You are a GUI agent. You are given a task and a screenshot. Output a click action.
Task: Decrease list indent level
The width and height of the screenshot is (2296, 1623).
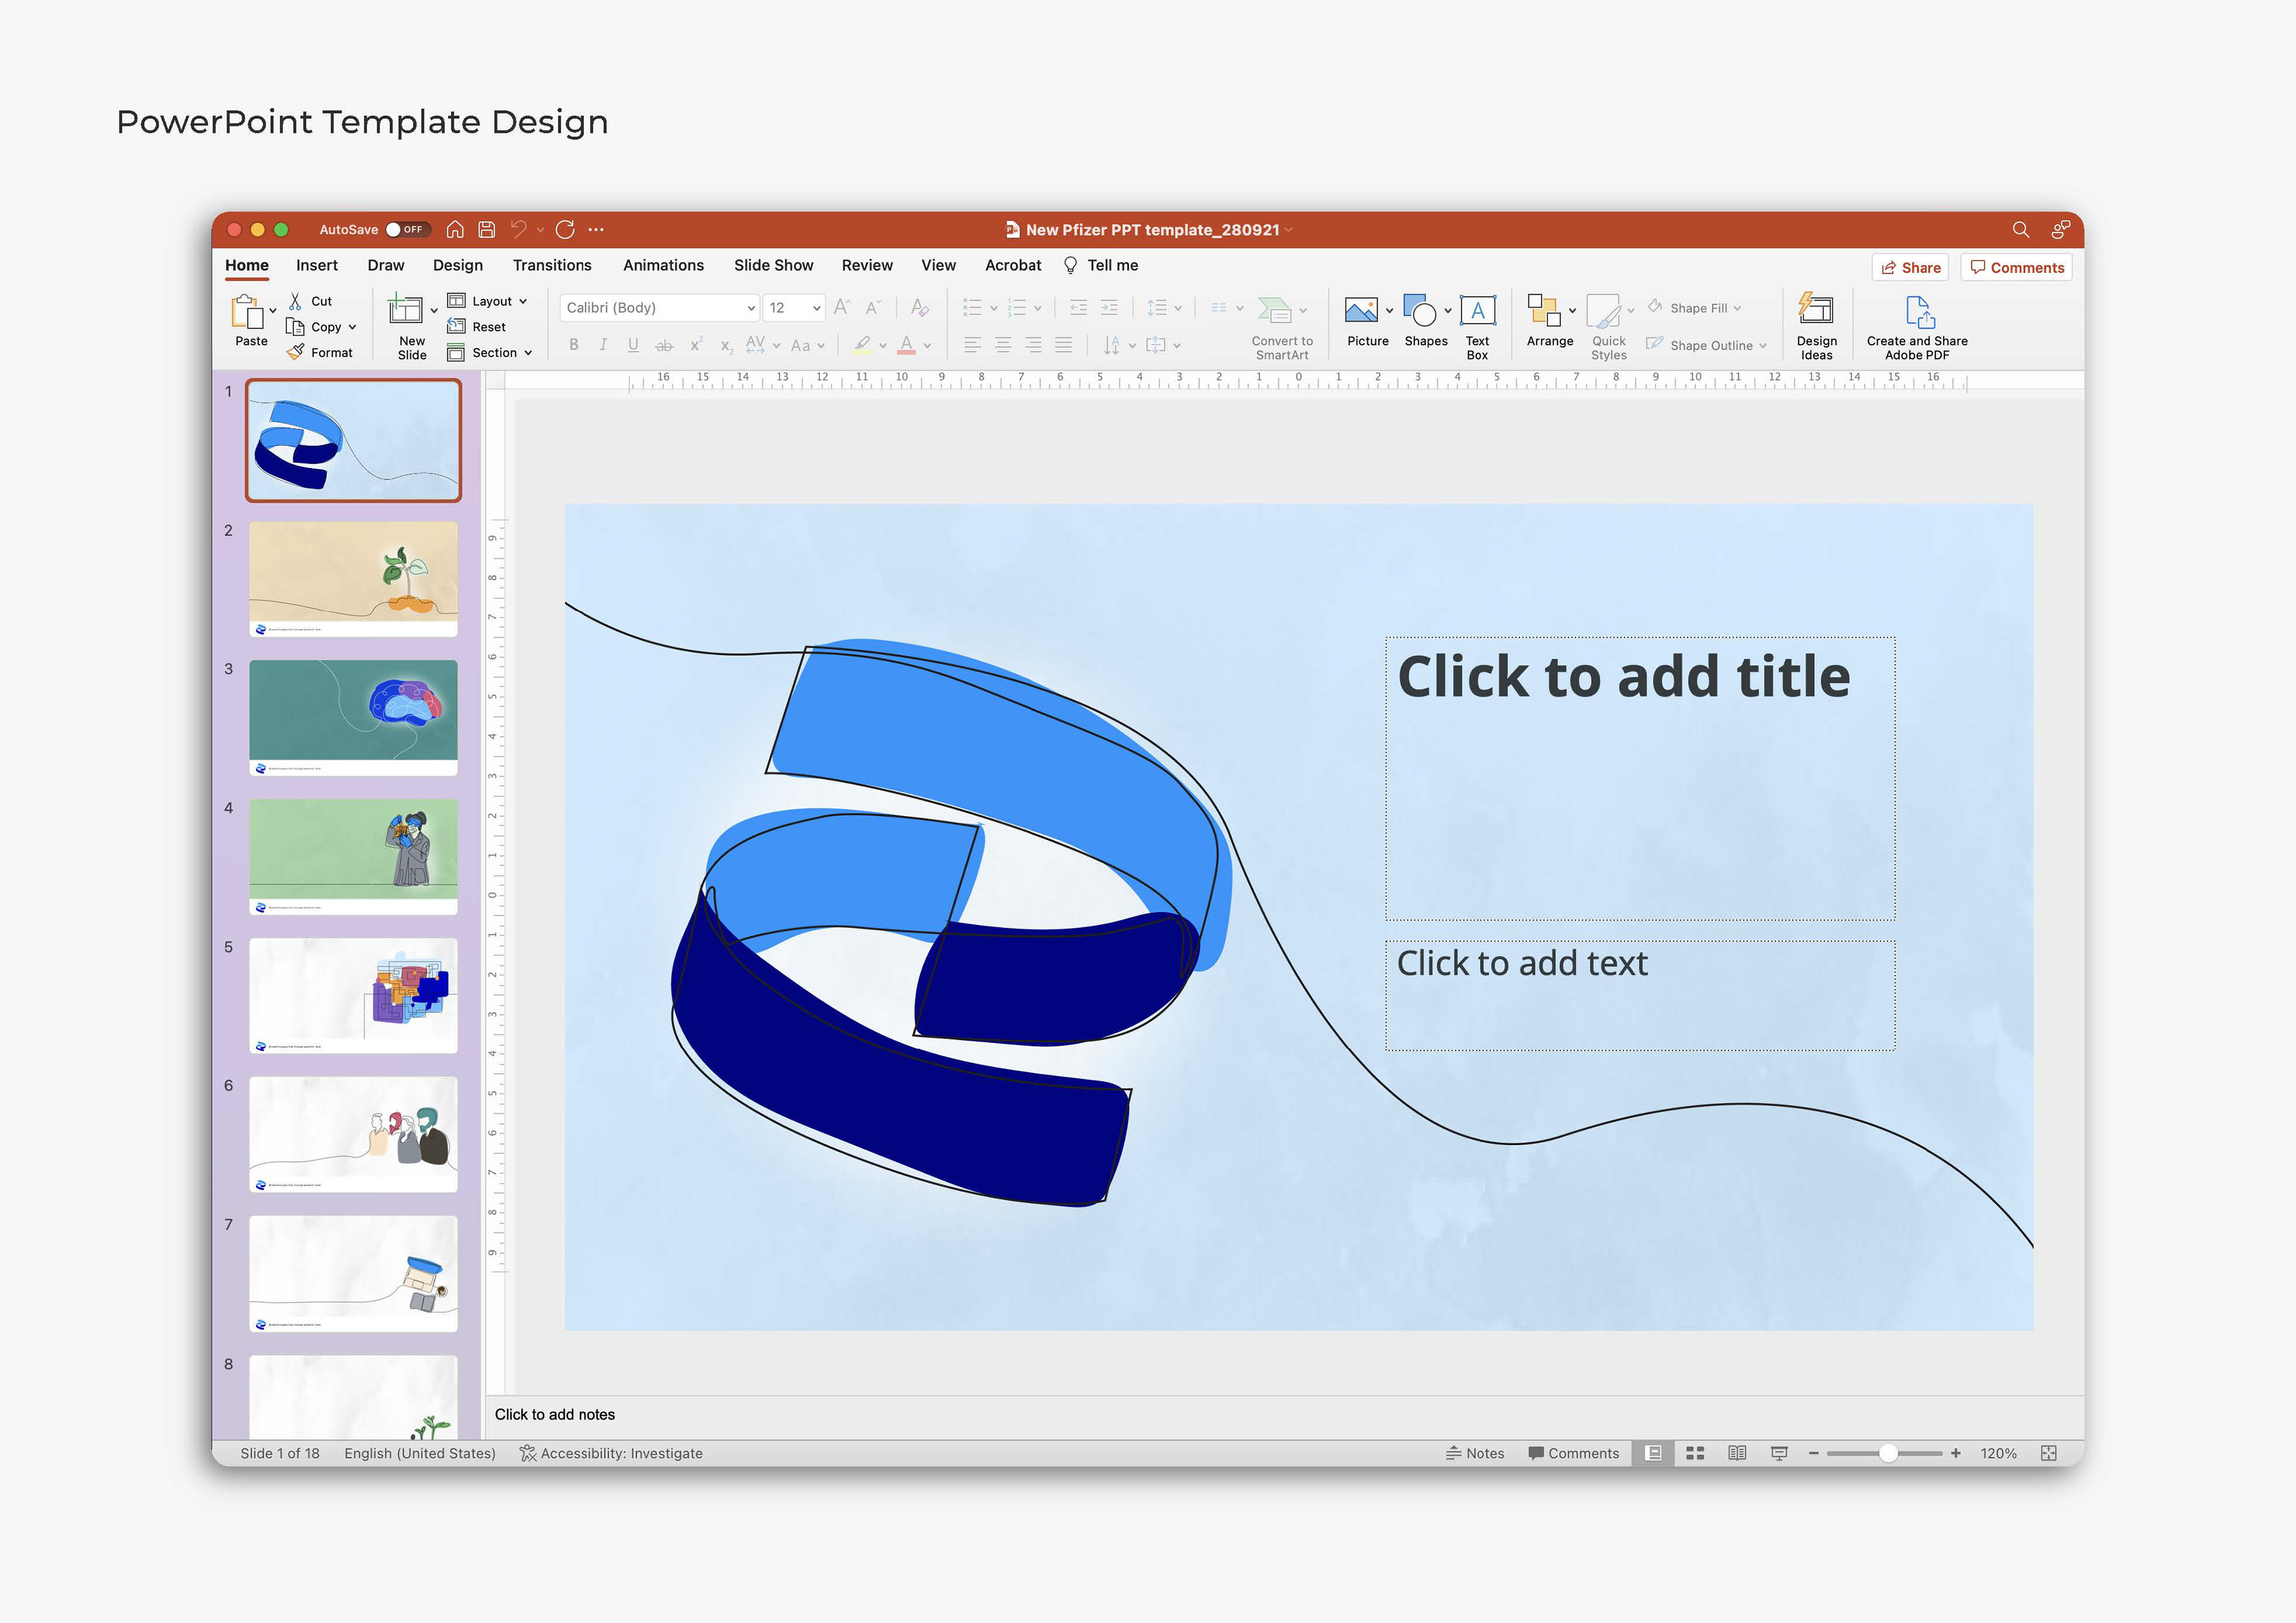coord(1078,307)
